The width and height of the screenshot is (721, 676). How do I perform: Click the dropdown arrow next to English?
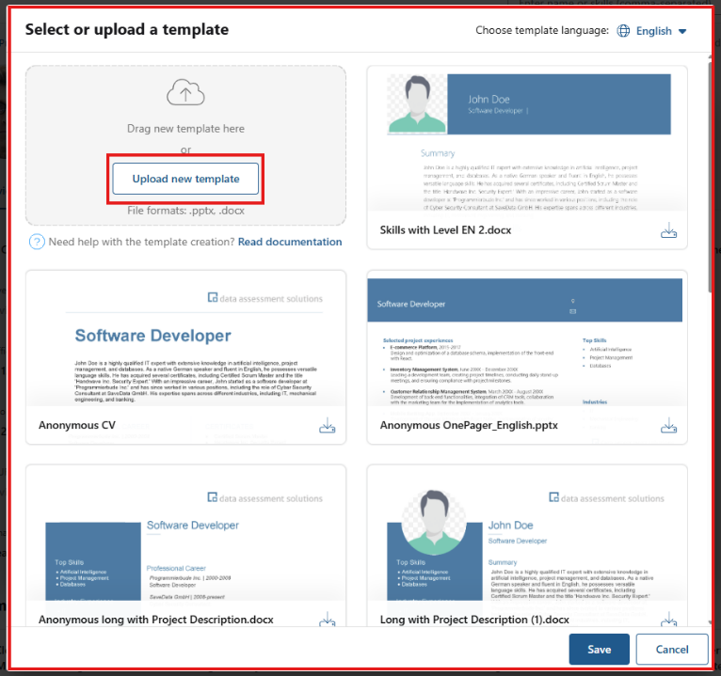(x=682, y=31)
